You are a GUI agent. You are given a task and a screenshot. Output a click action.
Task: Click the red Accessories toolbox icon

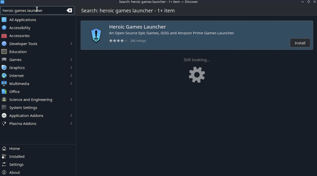(4, 36)
